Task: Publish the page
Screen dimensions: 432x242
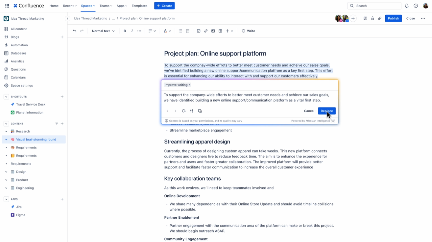Action: (393, 18)
